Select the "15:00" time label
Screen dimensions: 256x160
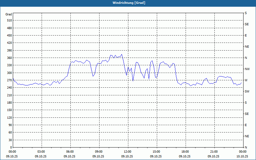[x=157, y=152]
